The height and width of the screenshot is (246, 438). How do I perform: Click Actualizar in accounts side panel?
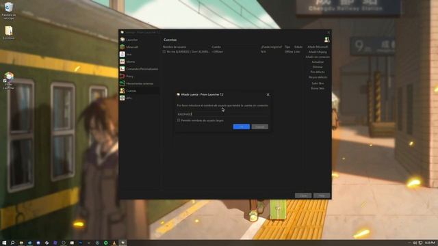click(x=318, y=62)
